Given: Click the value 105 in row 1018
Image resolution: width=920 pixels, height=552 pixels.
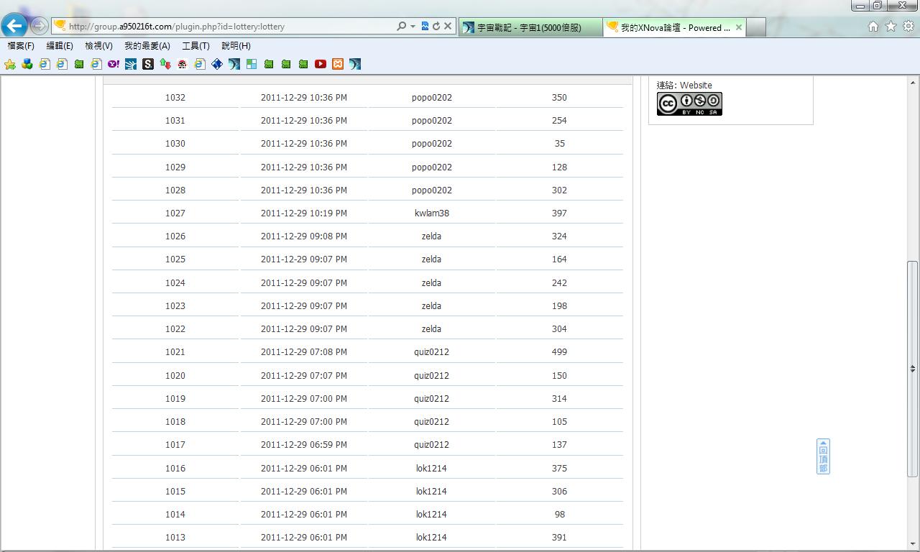Looking at the screenshot, I should 559,421.
